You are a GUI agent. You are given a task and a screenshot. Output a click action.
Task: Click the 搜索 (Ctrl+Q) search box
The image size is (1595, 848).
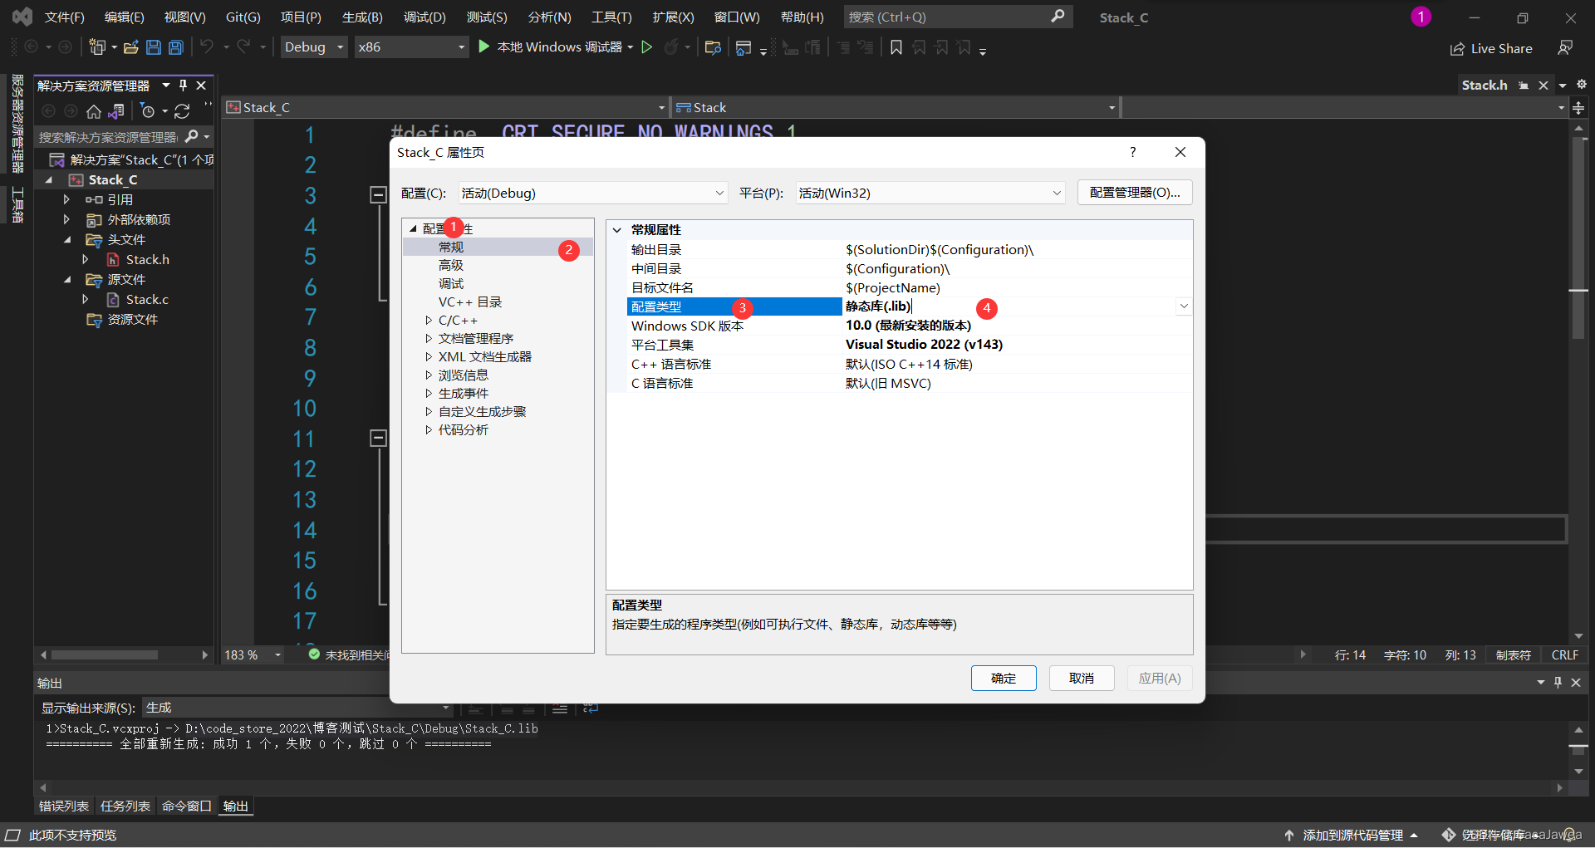tap(958, 17)
